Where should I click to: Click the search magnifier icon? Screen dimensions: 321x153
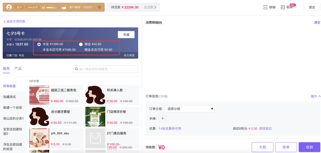tap(76, 69)
